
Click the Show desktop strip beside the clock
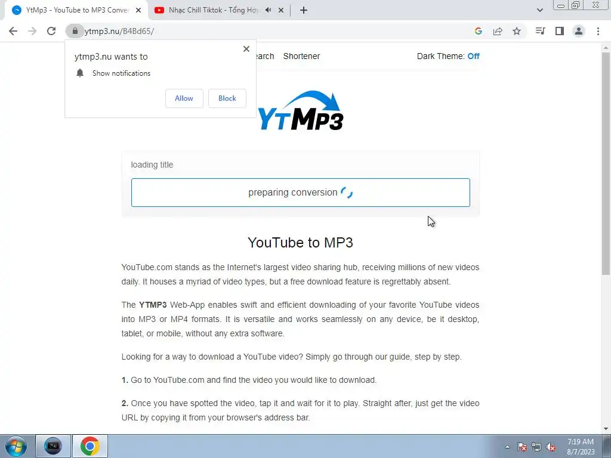pos(608,446)
